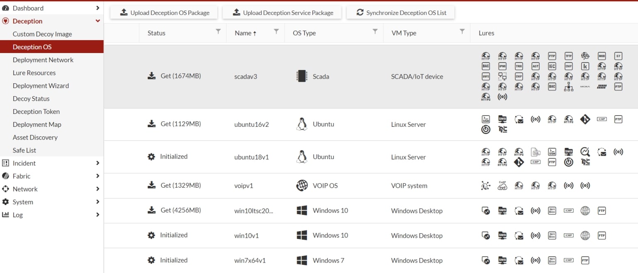Click the TFTP lure icon in scadav3 row
Image resolution: width=638 pixels, height=273 pixels.
[x=568, y=56]
